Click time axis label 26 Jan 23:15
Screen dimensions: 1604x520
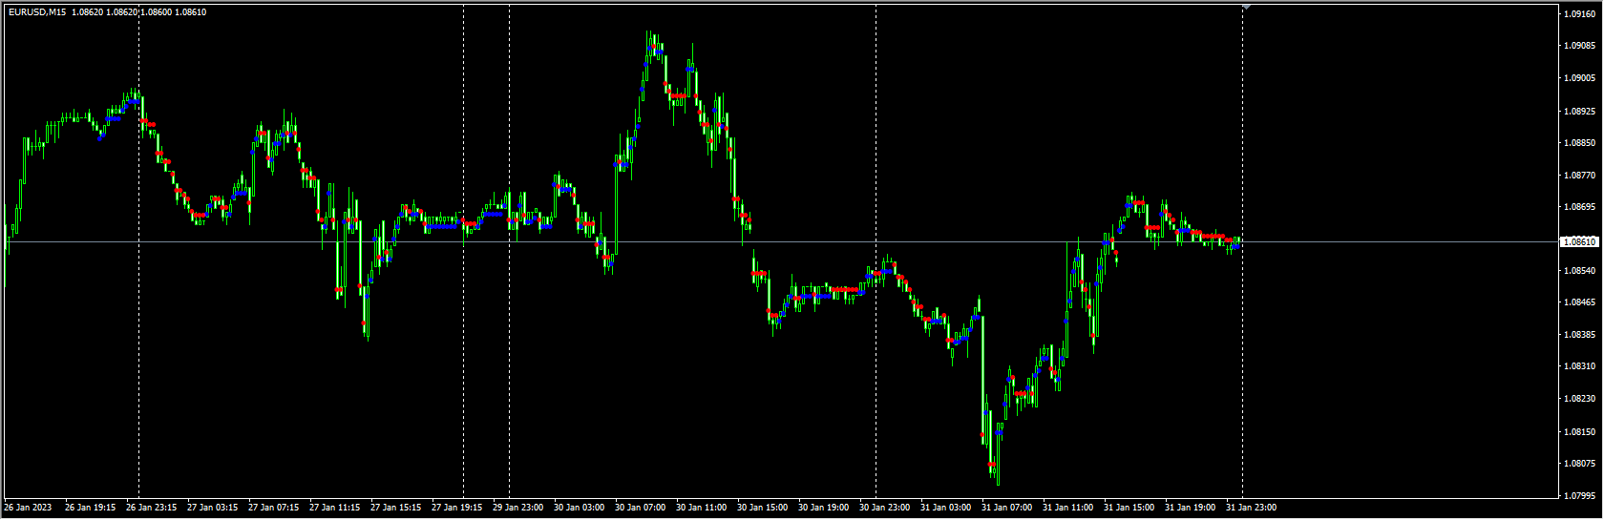(151, 508)
